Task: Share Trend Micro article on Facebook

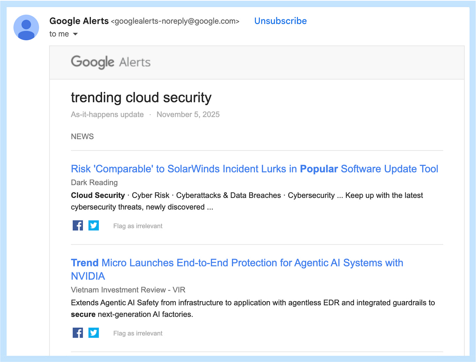Action: (78, 333)
